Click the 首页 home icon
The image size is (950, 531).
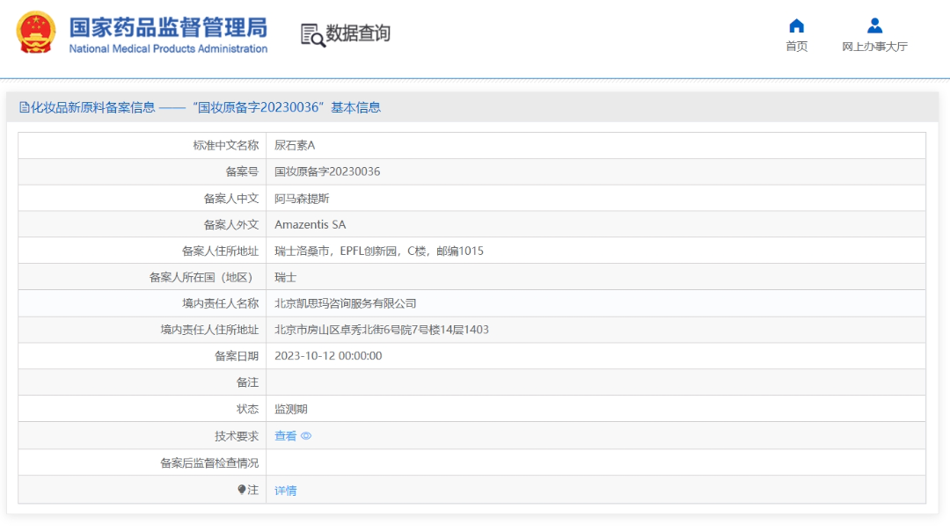point(796,25)
